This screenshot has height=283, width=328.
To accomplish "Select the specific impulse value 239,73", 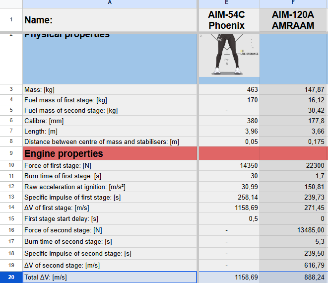I will click(x=293, y=197).
